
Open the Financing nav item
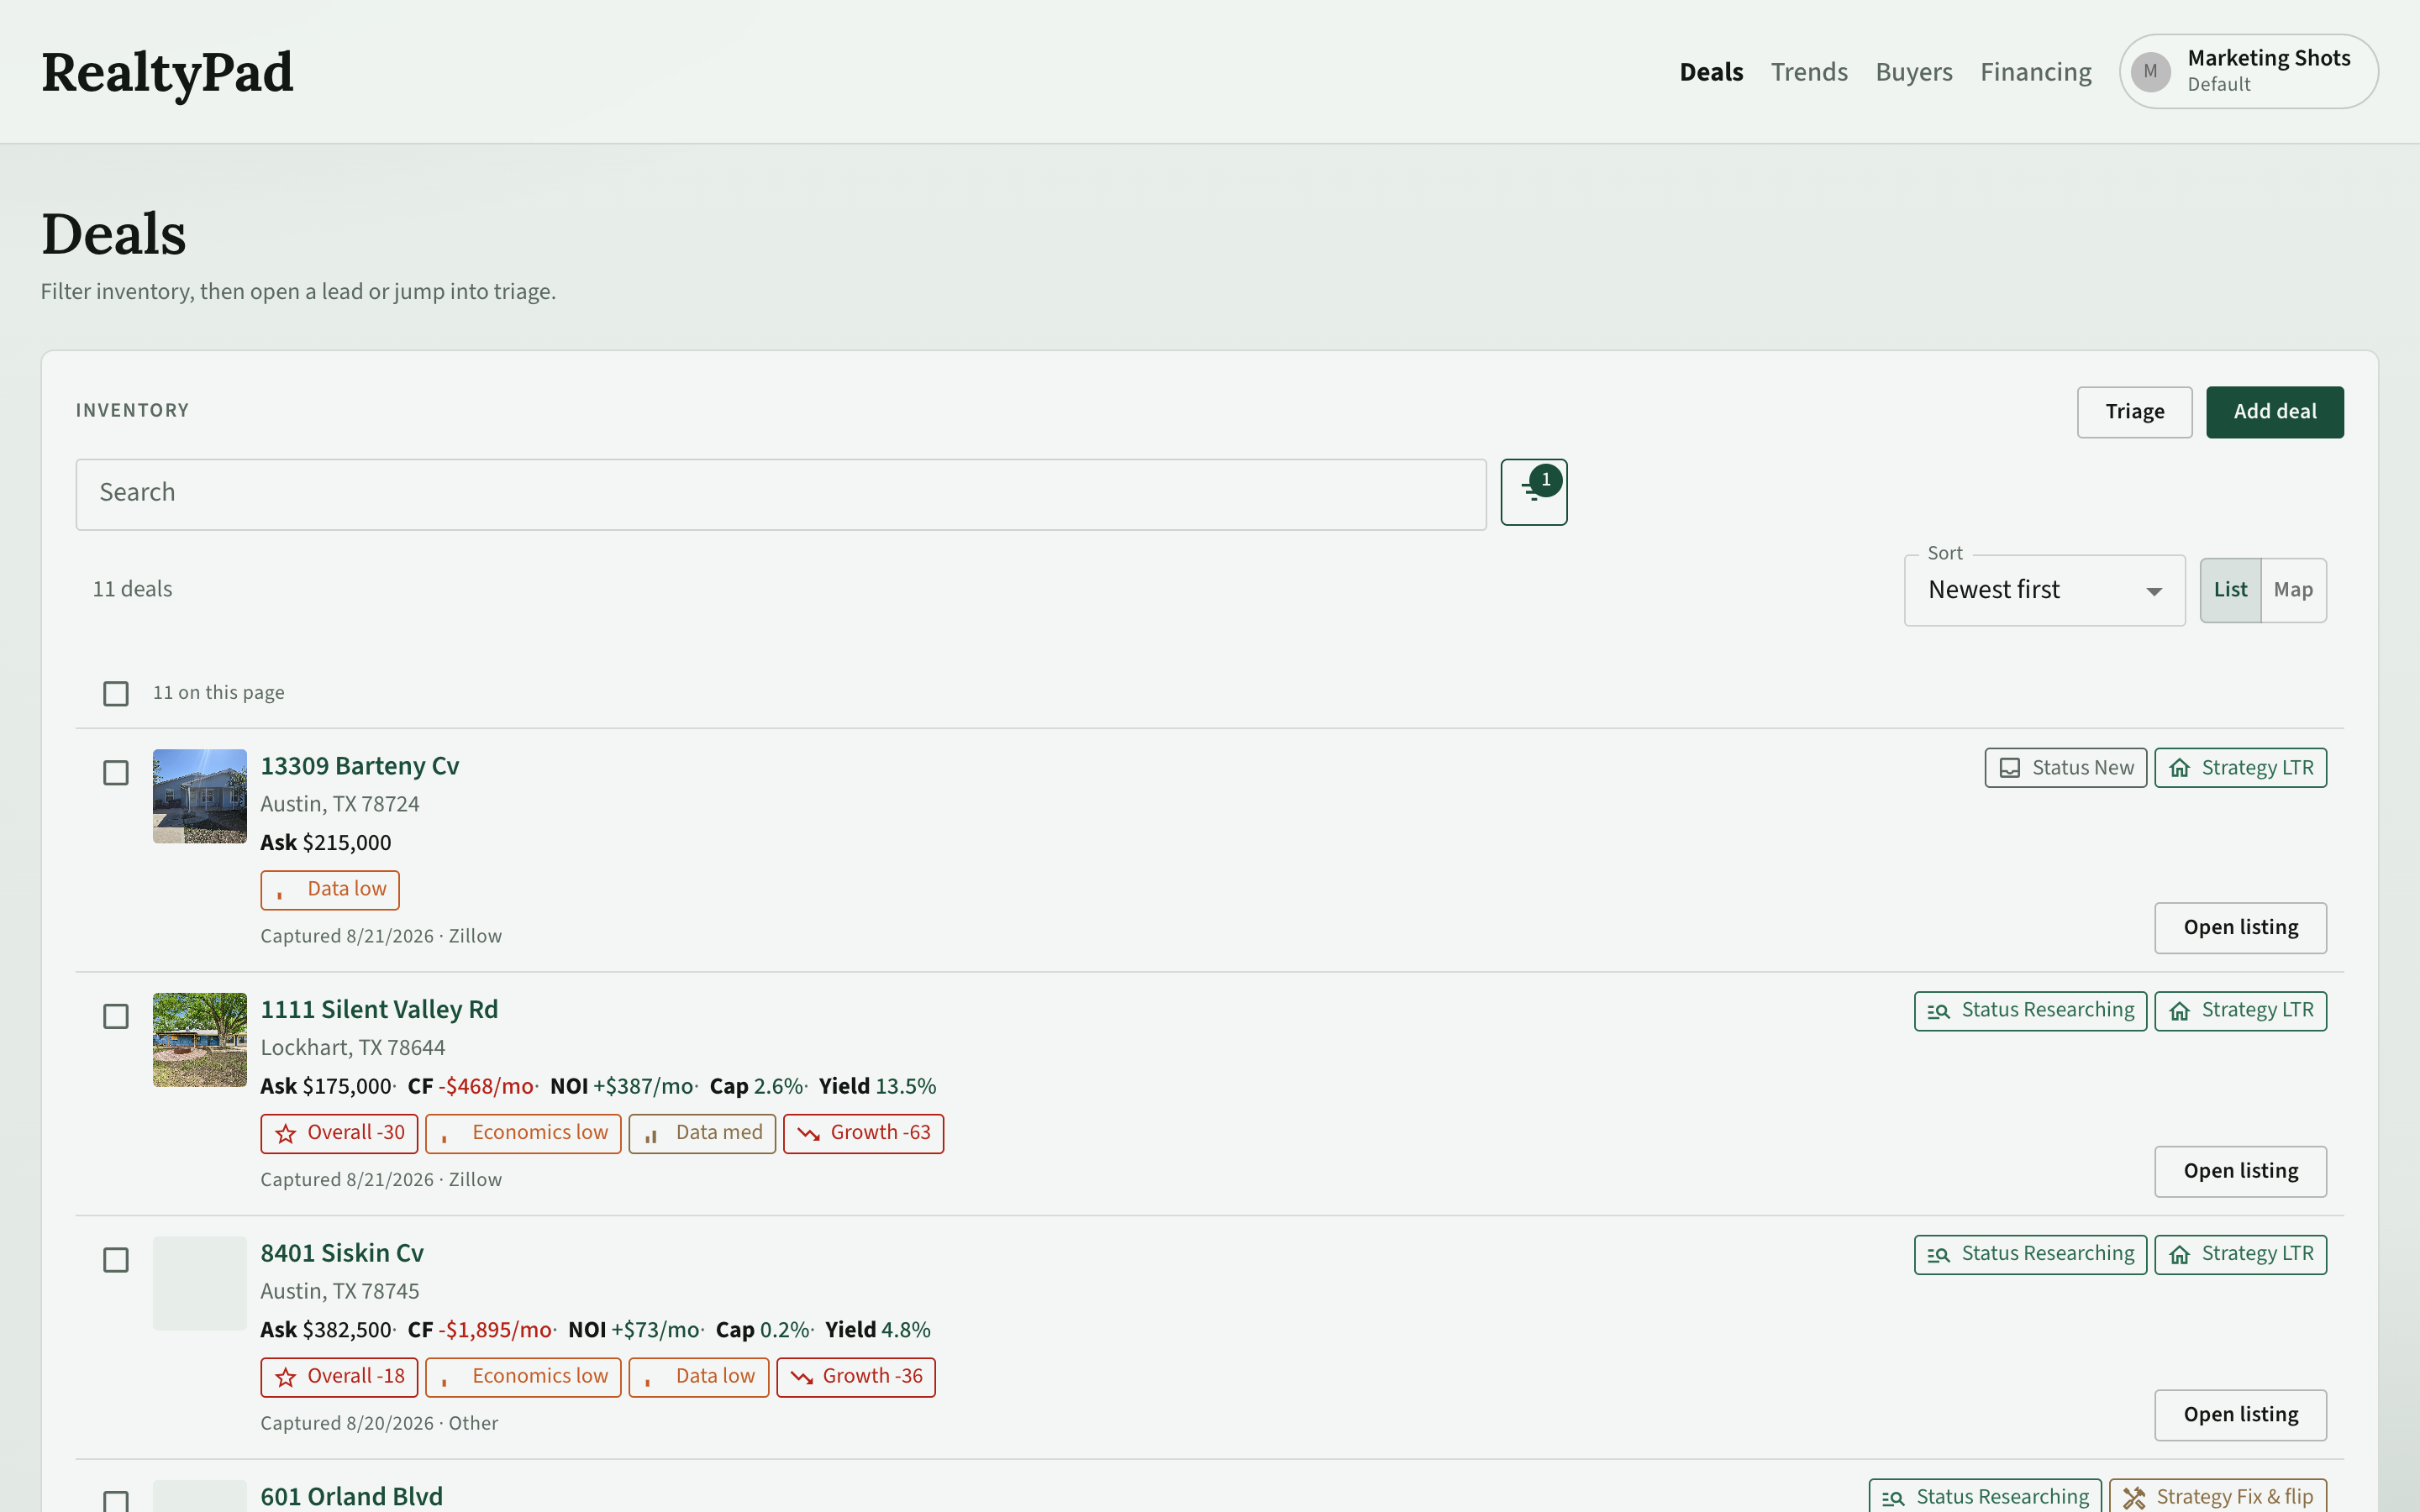2036,72
